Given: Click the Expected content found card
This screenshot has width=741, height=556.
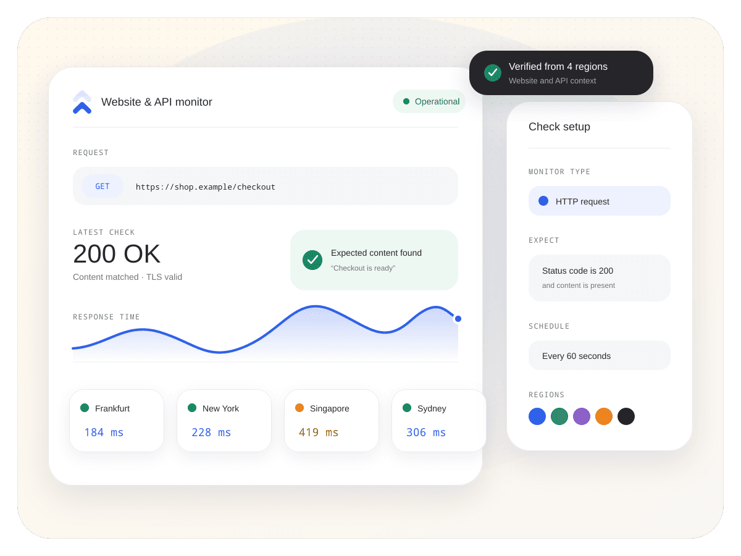Looking at the screenshot, I should (374, 260).
